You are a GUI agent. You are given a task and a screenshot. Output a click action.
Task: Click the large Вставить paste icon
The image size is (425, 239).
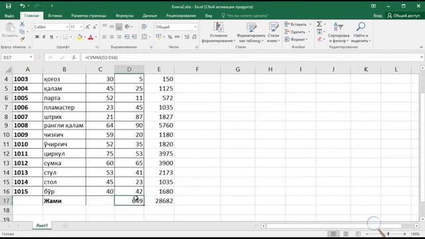point(10,28)
